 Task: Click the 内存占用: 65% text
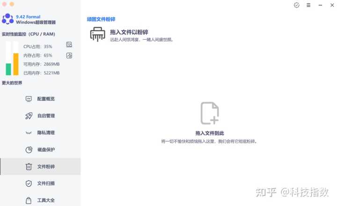coord(38,56)
